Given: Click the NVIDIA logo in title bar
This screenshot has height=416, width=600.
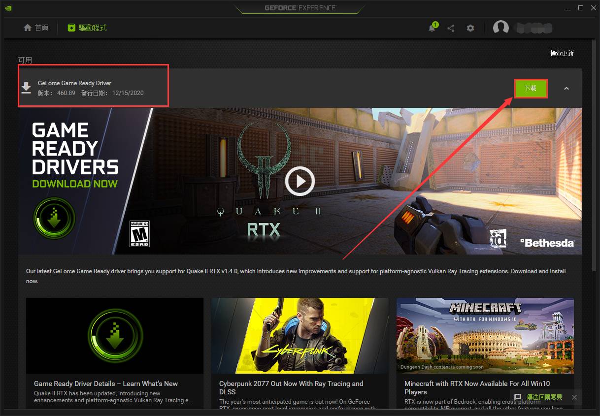Looking at the screenshot, I should 8,8.
